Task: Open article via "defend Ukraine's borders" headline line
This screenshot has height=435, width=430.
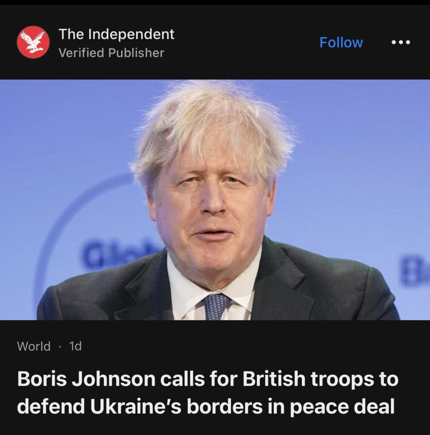Action: click(x=205, y=407)
